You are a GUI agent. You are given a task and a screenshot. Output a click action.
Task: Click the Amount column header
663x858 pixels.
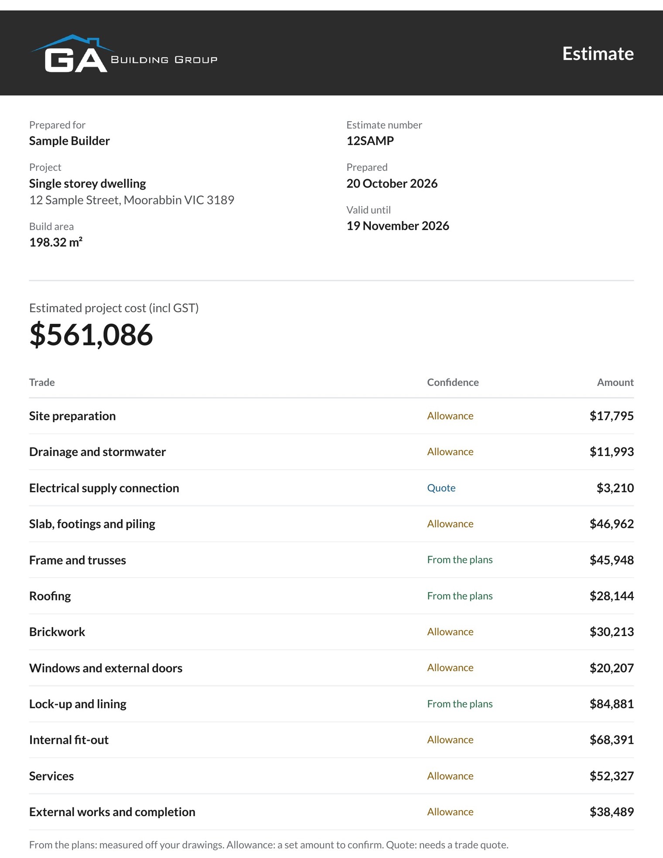[615, 382]
